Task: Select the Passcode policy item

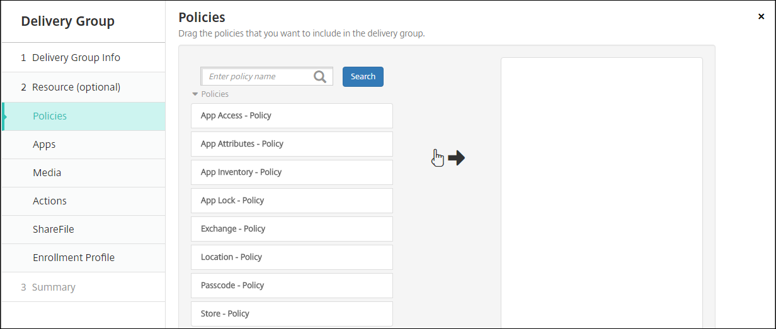Action: [x=292, y=286]
